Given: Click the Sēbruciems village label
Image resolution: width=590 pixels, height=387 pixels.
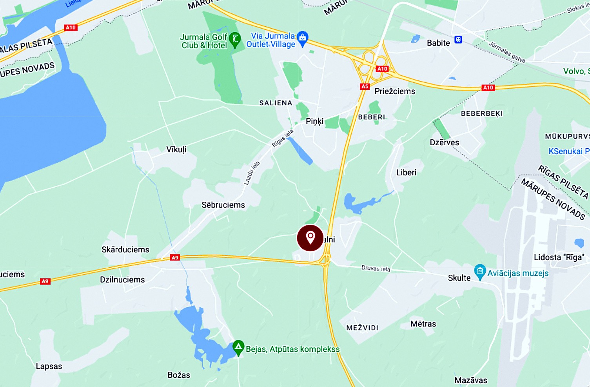Looking at the screenshot, I should 223,205.
